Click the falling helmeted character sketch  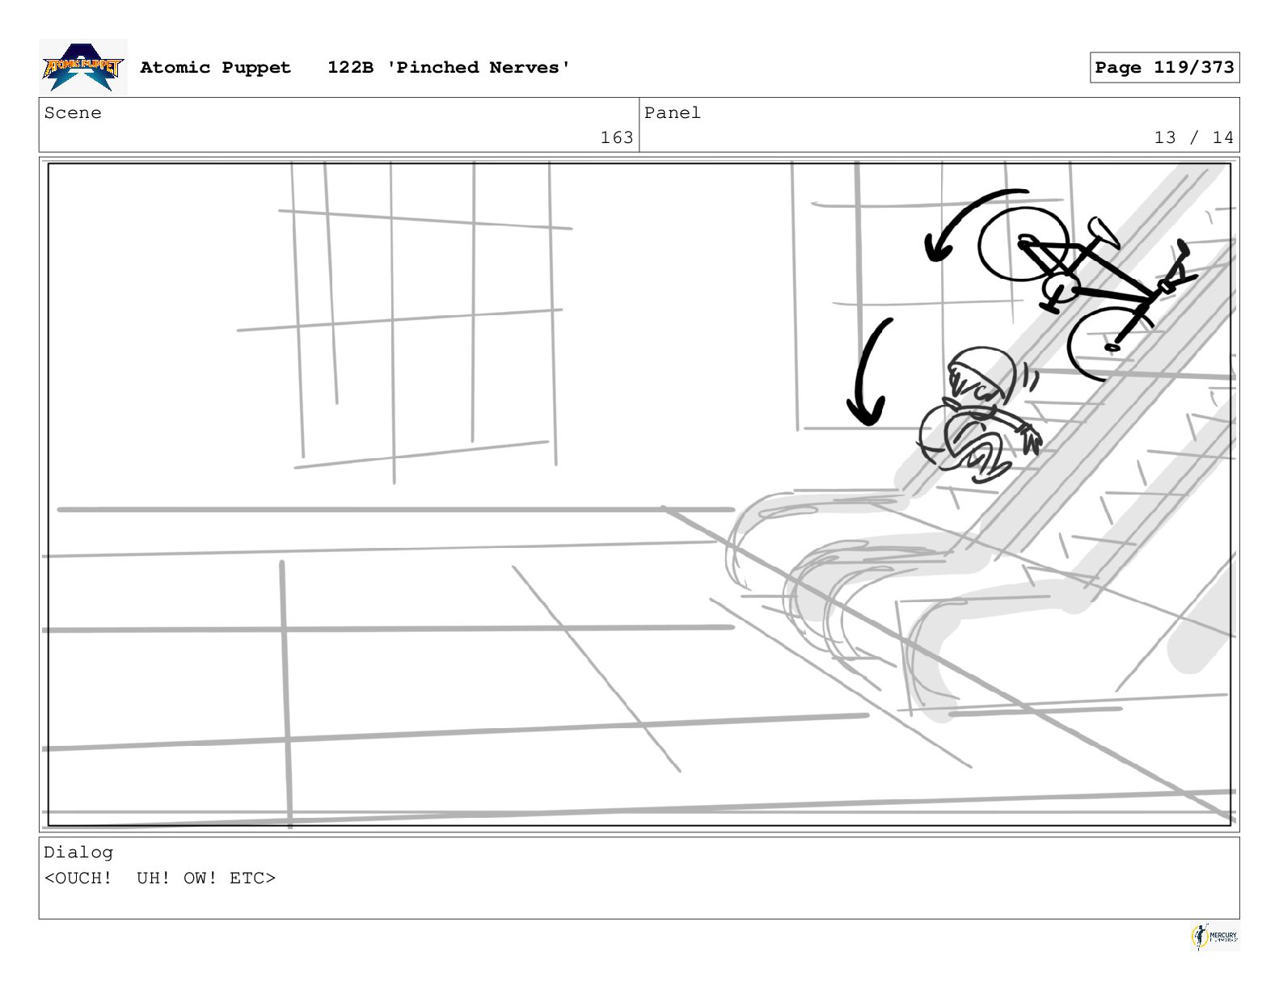980,417
